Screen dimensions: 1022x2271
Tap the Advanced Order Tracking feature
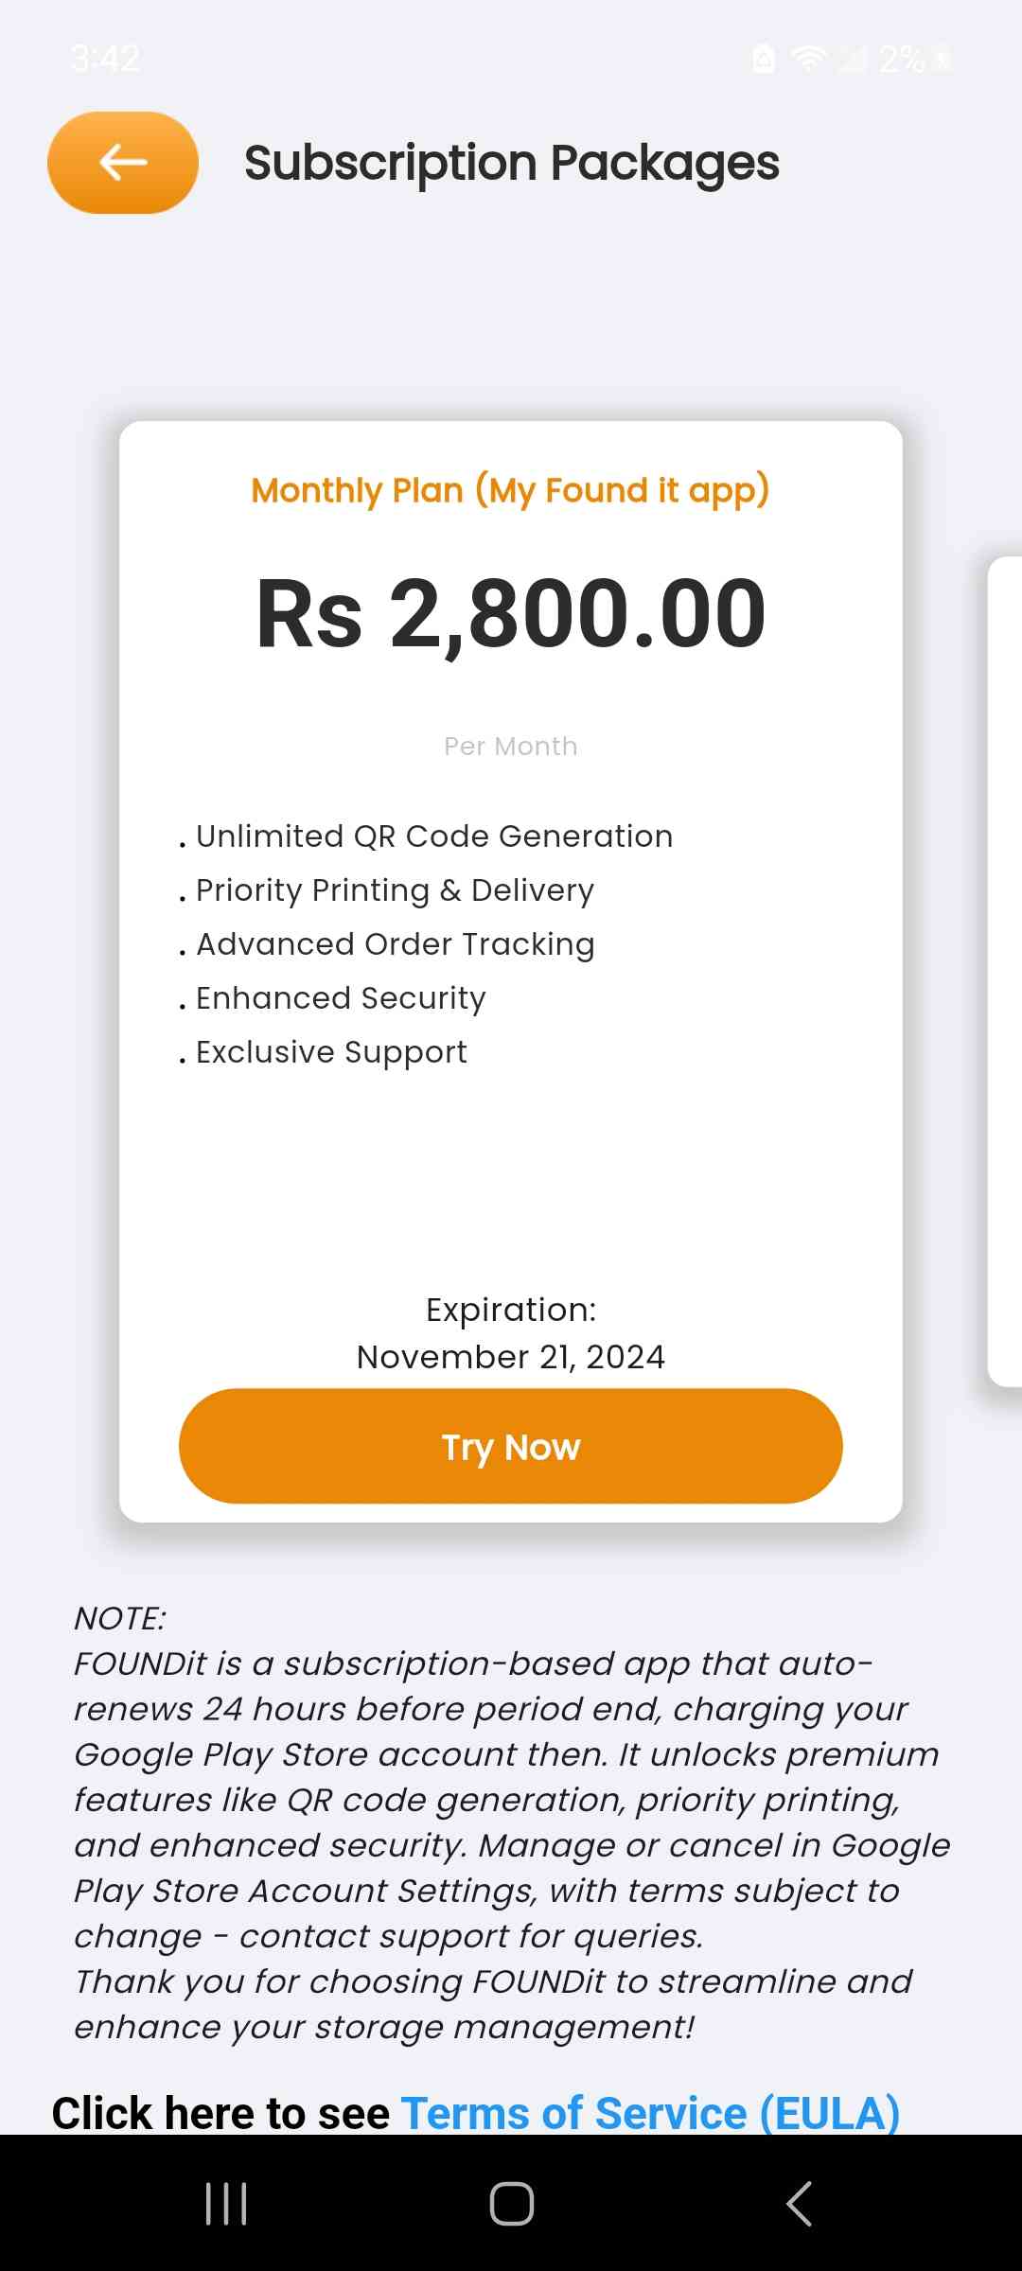395,944
